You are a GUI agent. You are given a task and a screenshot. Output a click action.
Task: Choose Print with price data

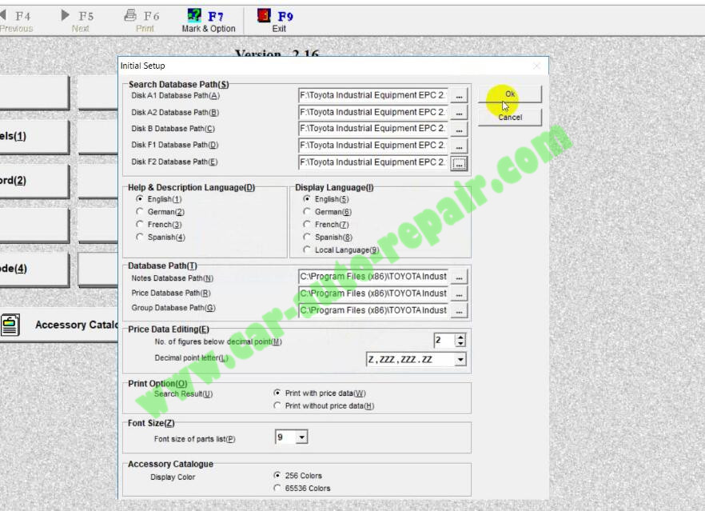point(277,393)
